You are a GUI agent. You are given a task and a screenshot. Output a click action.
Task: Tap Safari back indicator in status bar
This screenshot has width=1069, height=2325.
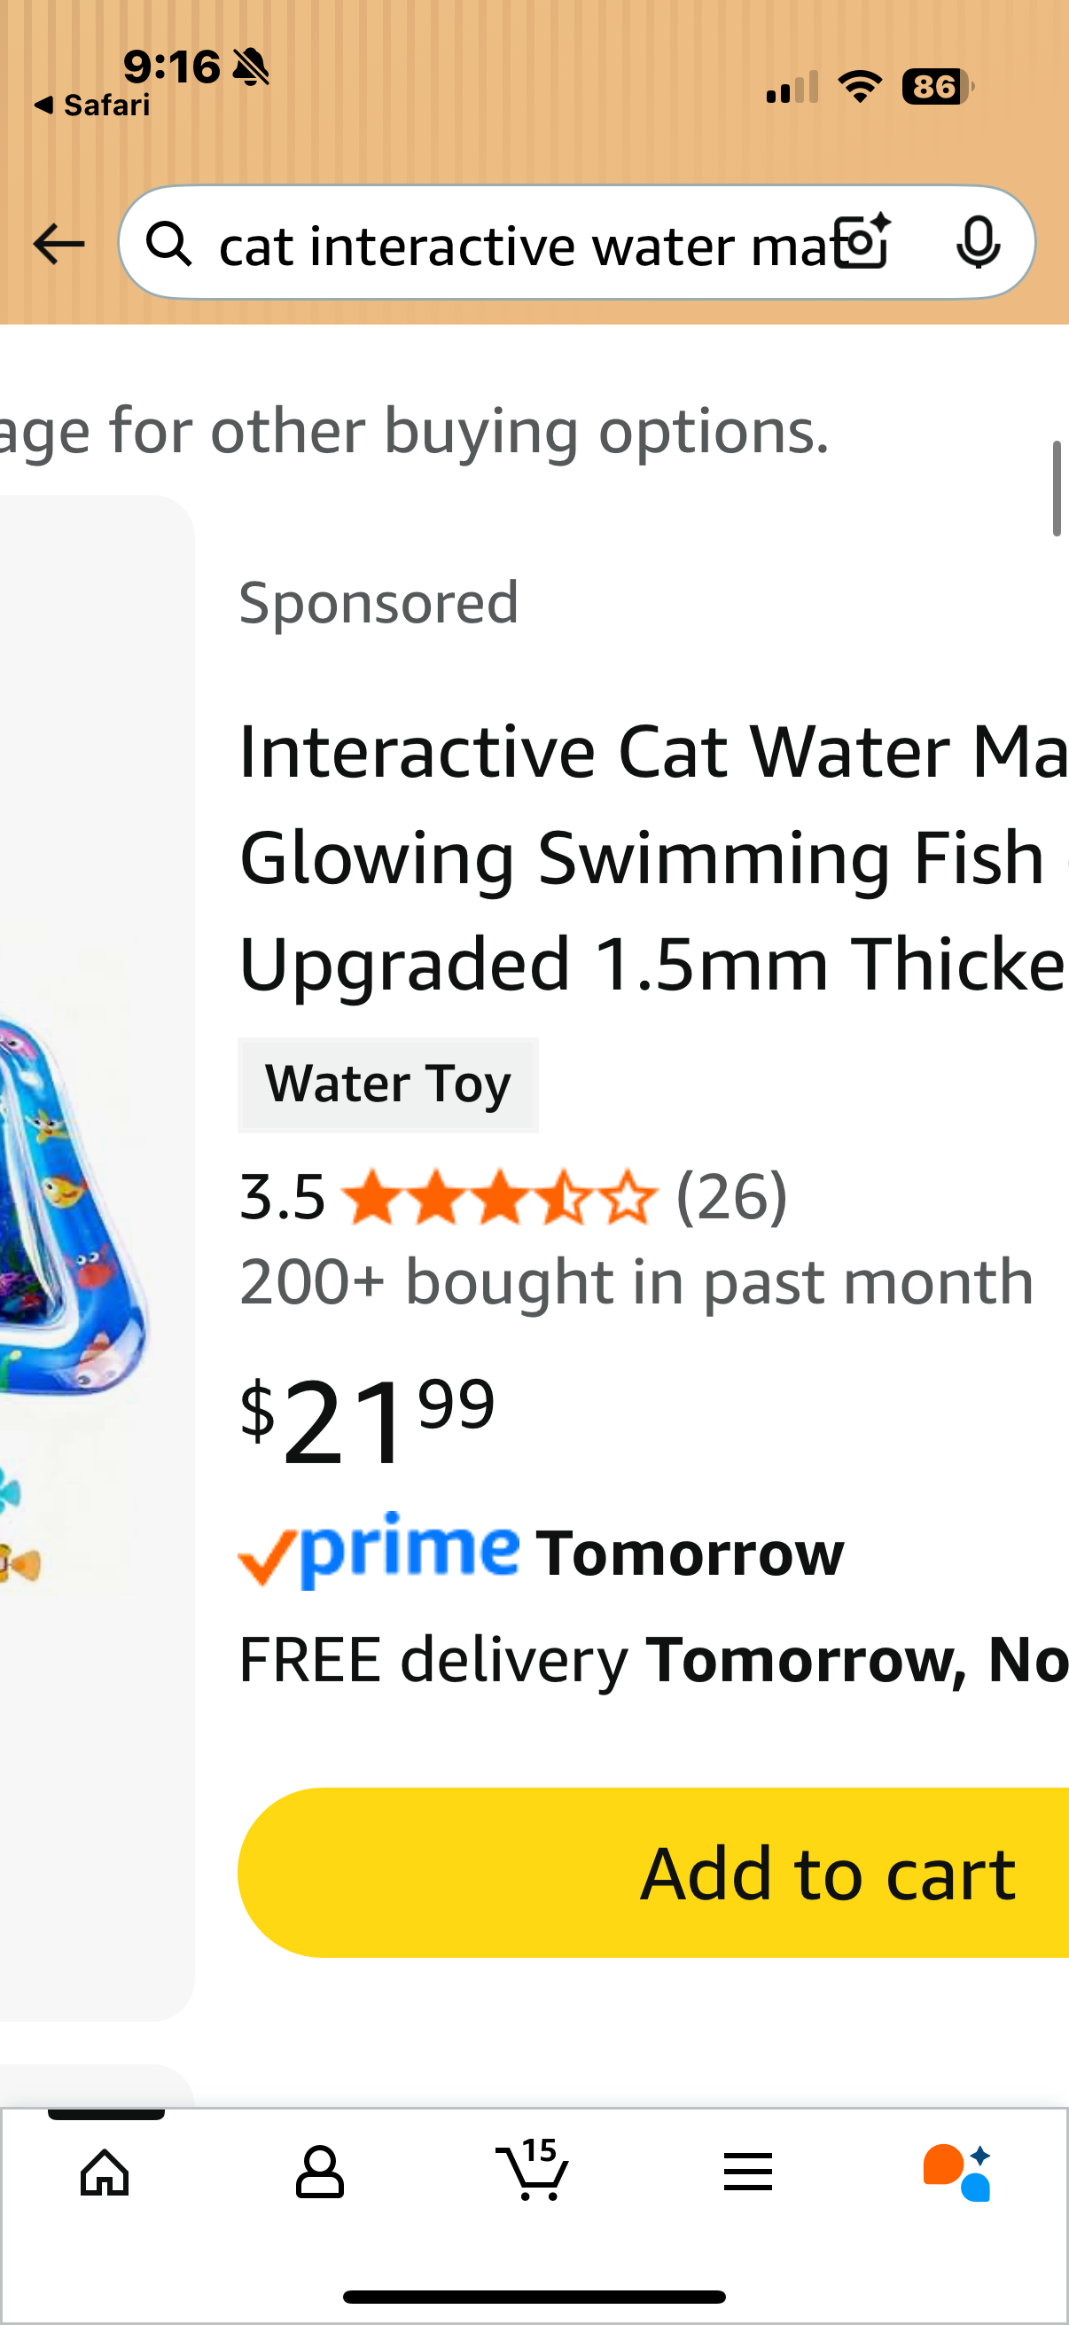tap(90, 104)
